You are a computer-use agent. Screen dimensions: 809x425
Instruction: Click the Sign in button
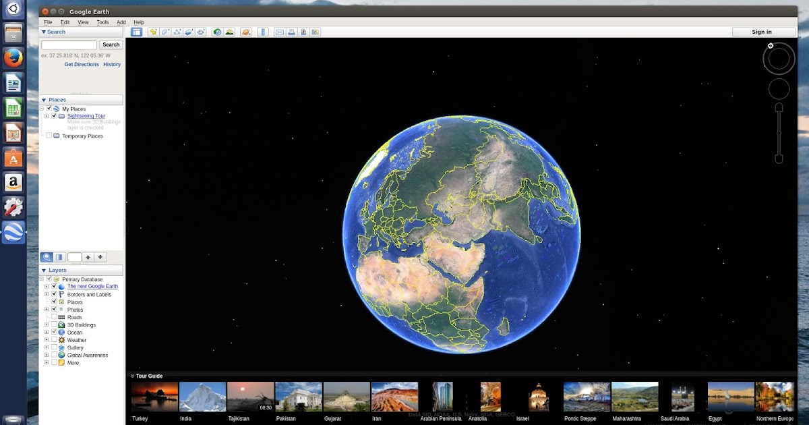coord(760,31)
